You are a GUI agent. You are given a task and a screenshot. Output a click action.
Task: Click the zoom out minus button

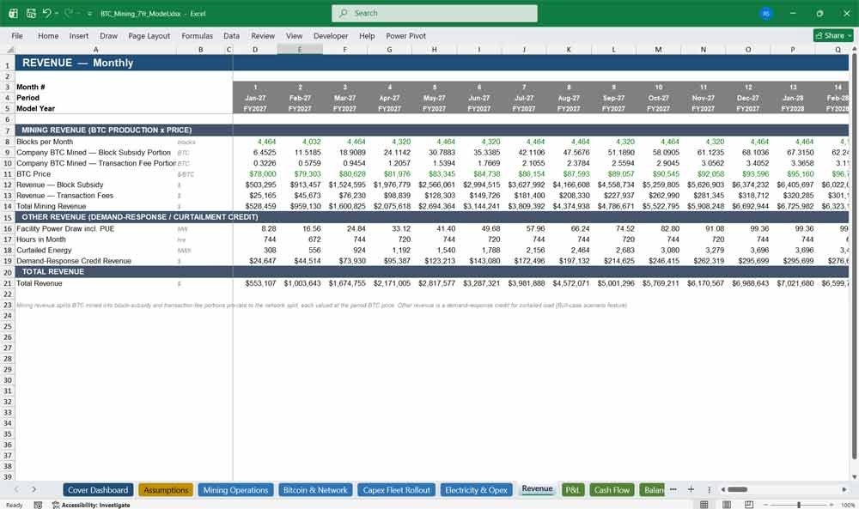pos(765,505)
